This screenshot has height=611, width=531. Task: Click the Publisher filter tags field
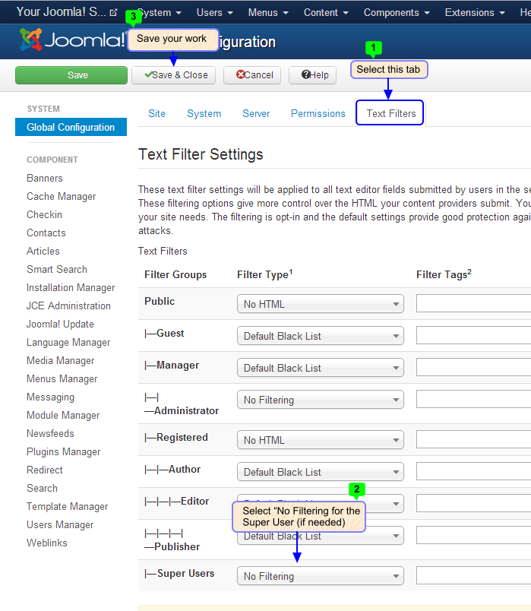tap(473, 535)
